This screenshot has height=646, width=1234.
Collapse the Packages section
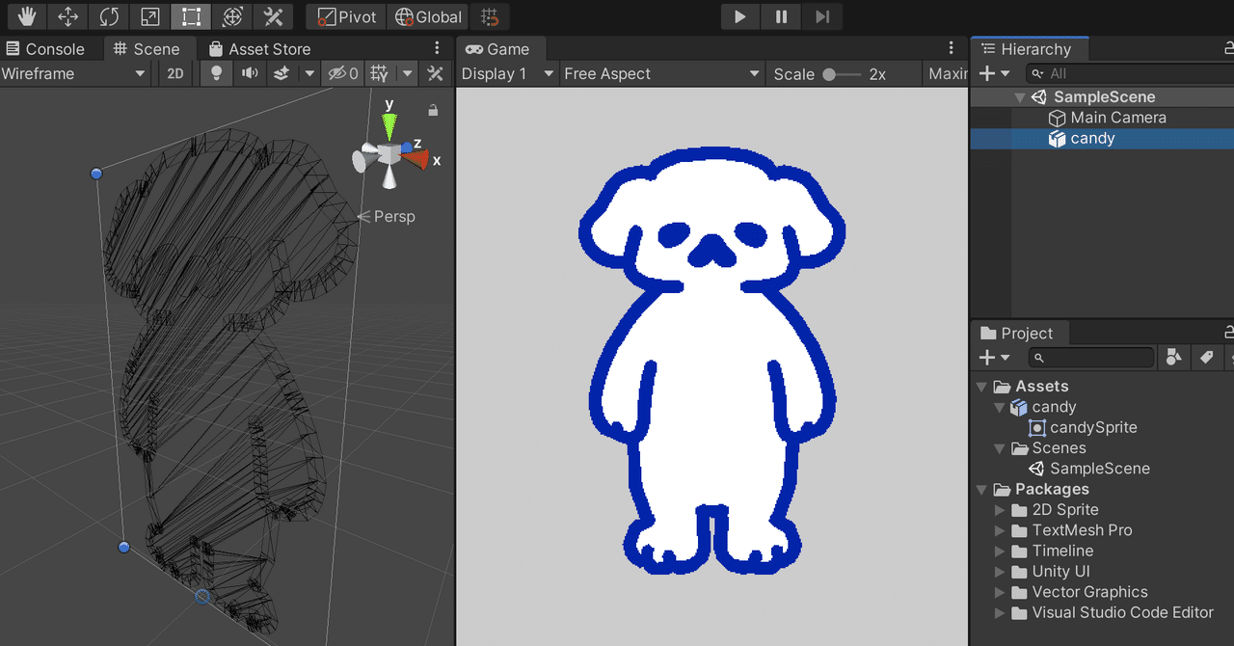[982, 490]
